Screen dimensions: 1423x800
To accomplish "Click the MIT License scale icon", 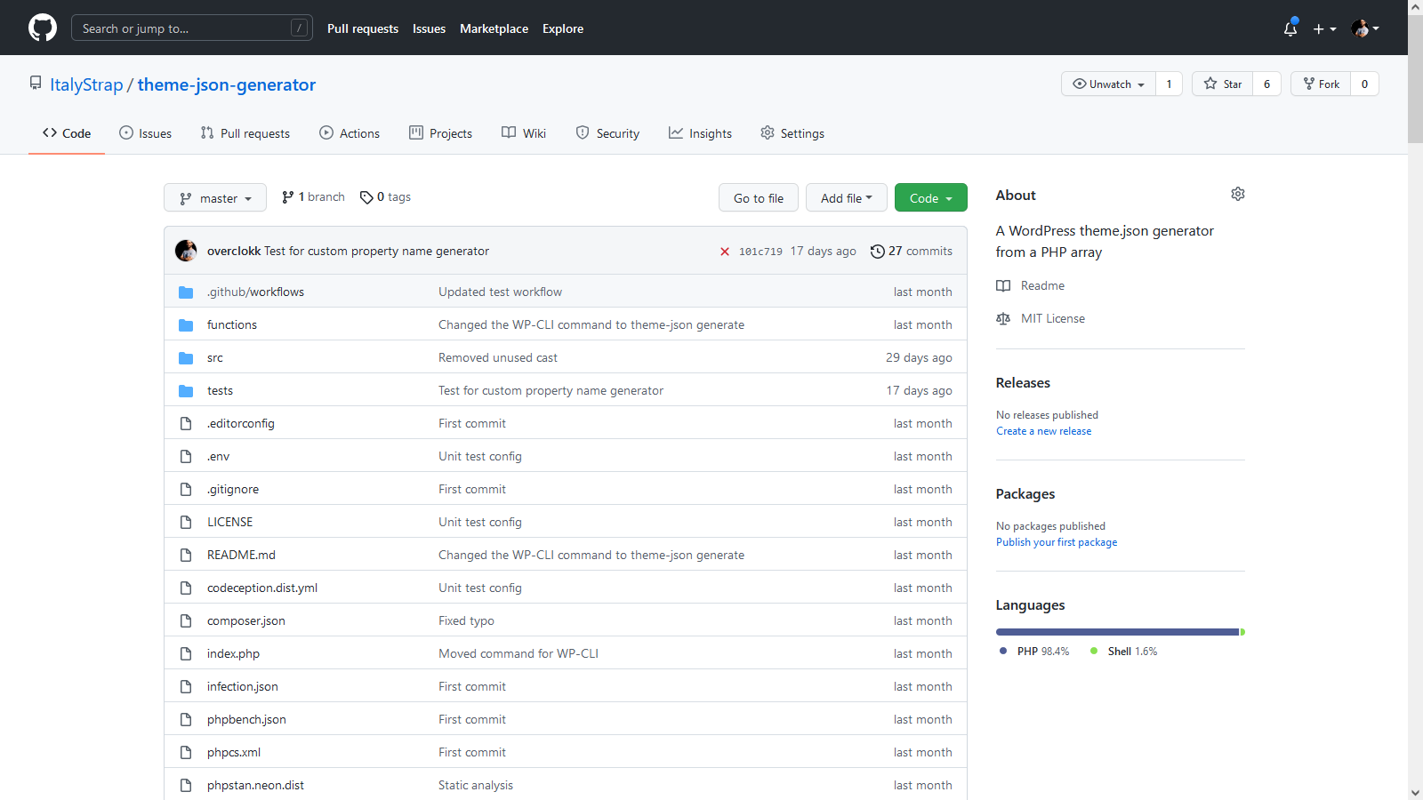I will pos(1003,318).
